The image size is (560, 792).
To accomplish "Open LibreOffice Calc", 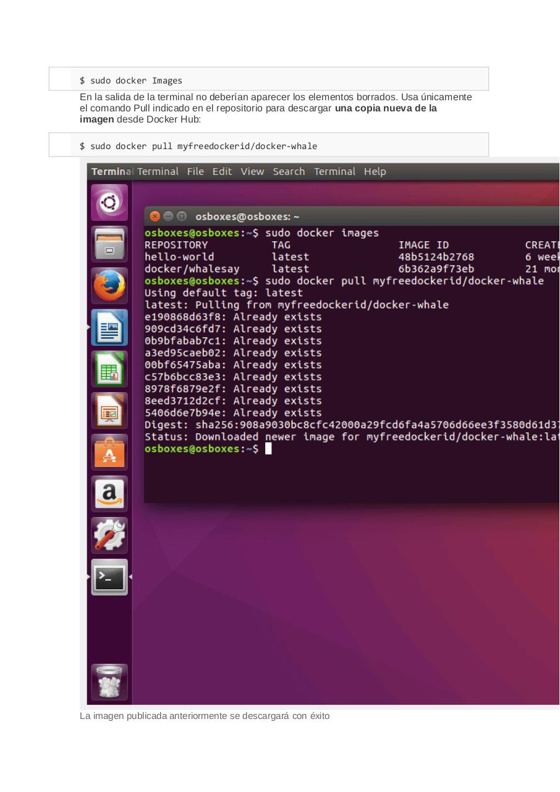I will coord(109,369).
